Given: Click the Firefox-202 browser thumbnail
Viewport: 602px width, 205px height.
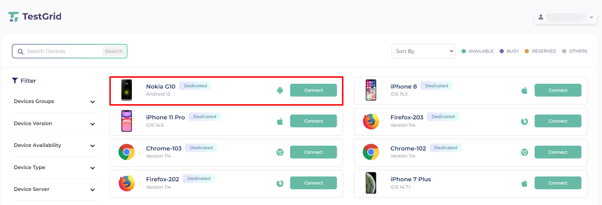Looking at the screenshot, I should pos(127,183).
